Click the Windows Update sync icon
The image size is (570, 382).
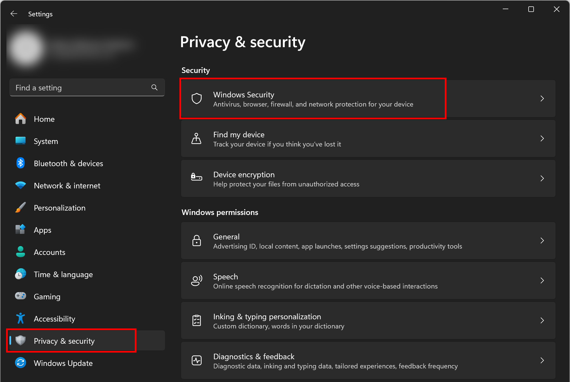(21, 363)
